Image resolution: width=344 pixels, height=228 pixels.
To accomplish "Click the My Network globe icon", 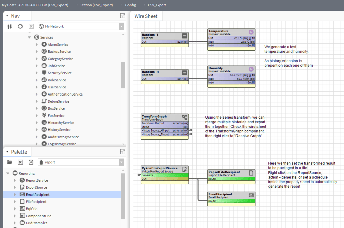I will 41,26.
